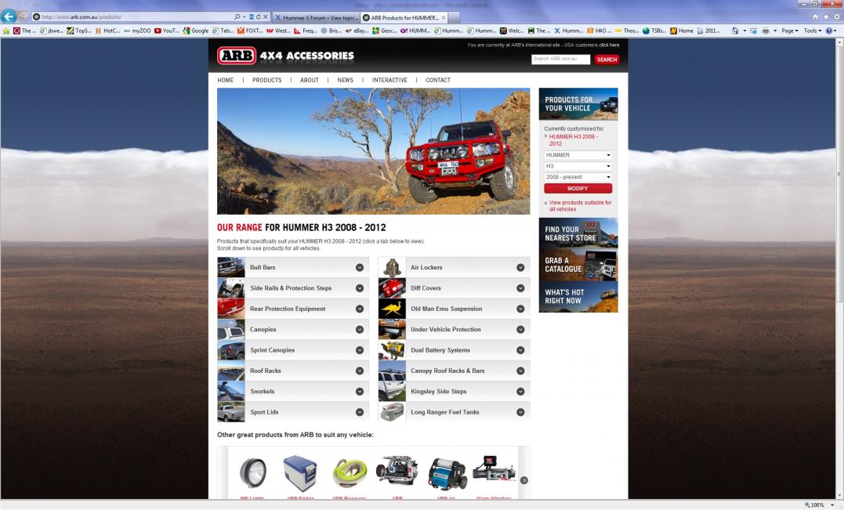
Task: Expand the Canopies section
Action: point(360,329)
